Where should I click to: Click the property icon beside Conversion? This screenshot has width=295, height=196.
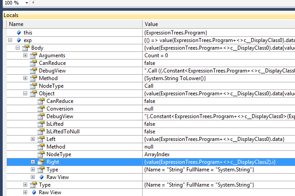click(41, 109)
